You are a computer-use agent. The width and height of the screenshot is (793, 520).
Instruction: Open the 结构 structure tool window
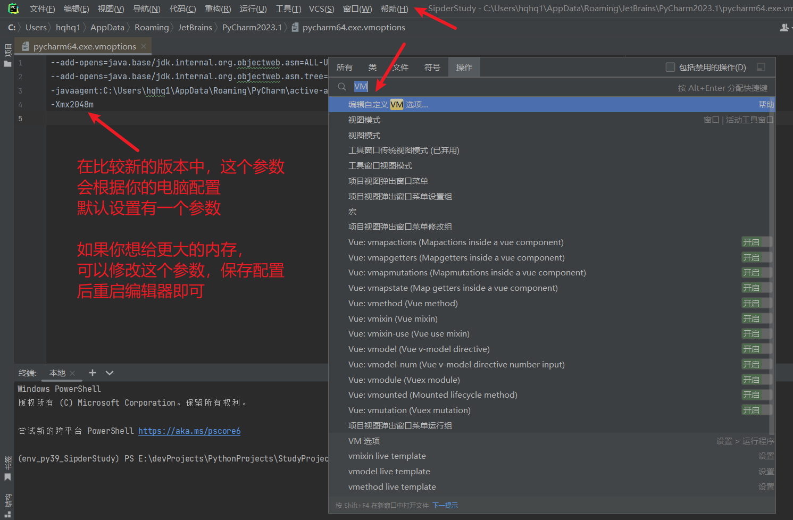click(7, 505)
